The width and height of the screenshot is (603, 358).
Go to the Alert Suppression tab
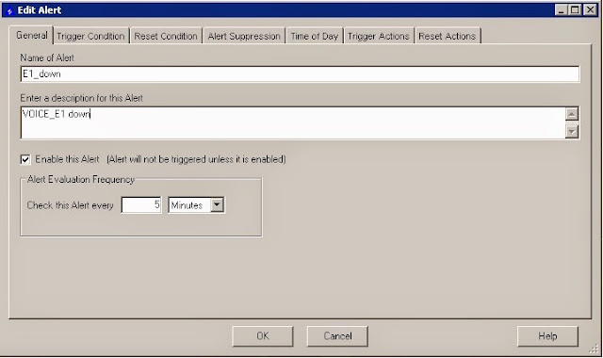(244, 36)
